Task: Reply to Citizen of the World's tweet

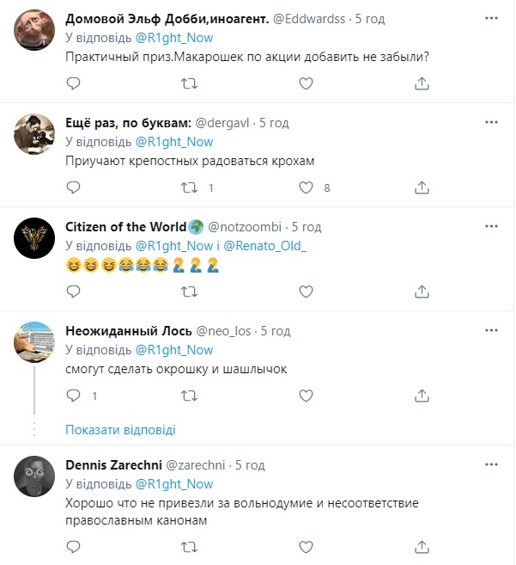Action: point(74,292)
